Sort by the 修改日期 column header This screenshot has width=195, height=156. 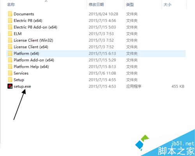tap(96, 5)
